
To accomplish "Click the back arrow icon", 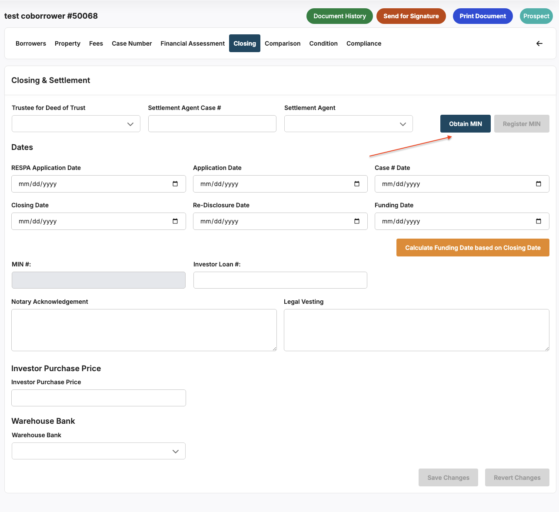I will click(x=539, y=43).
